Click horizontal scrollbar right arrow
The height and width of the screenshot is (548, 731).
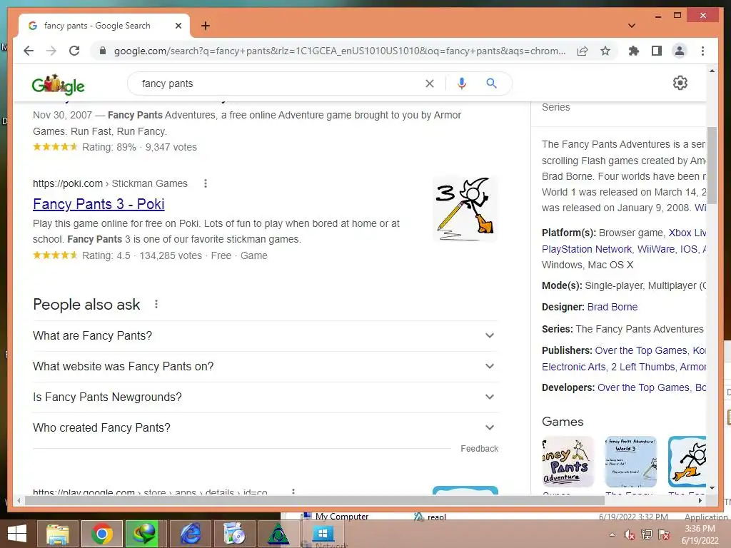700,500
